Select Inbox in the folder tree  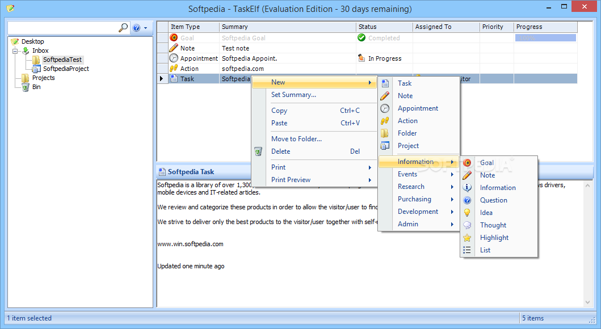click(x=40, y=50)
